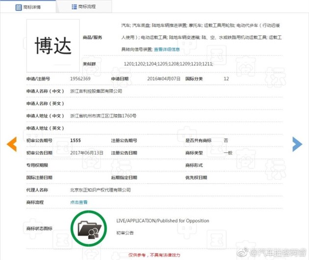Click the 商标详情 document icon
Viewport: 309px width, 260px height.
19,7
